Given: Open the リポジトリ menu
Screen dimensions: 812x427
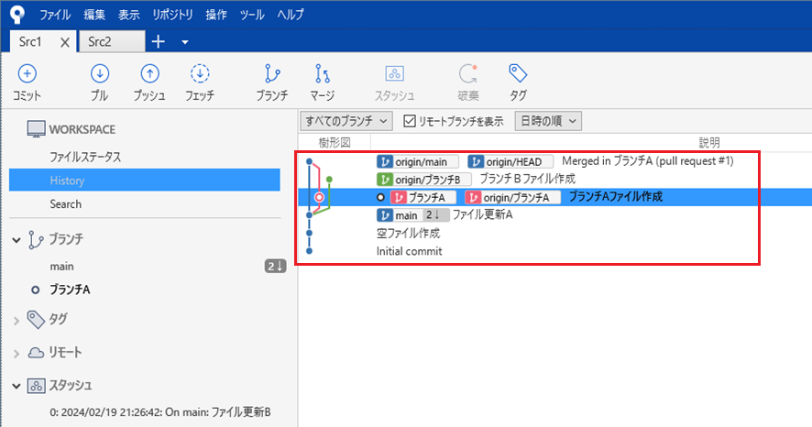Looking at the screenshot, I should click(172, 15).
